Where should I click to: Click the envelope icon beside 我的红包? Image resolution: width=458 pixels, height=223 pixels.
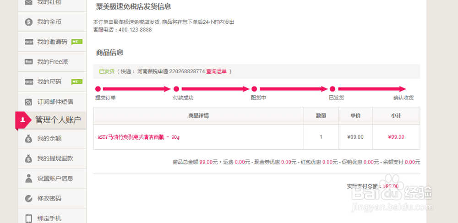pos(28,2)
